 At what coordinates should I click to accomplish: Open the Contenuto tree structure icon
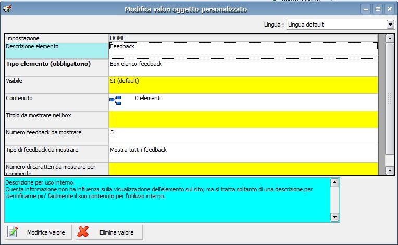pyautogui.click(x=115, y=100)
